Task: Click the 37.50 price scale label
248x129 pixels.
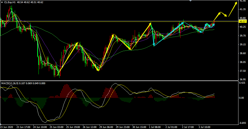Action: pos(243,71)
